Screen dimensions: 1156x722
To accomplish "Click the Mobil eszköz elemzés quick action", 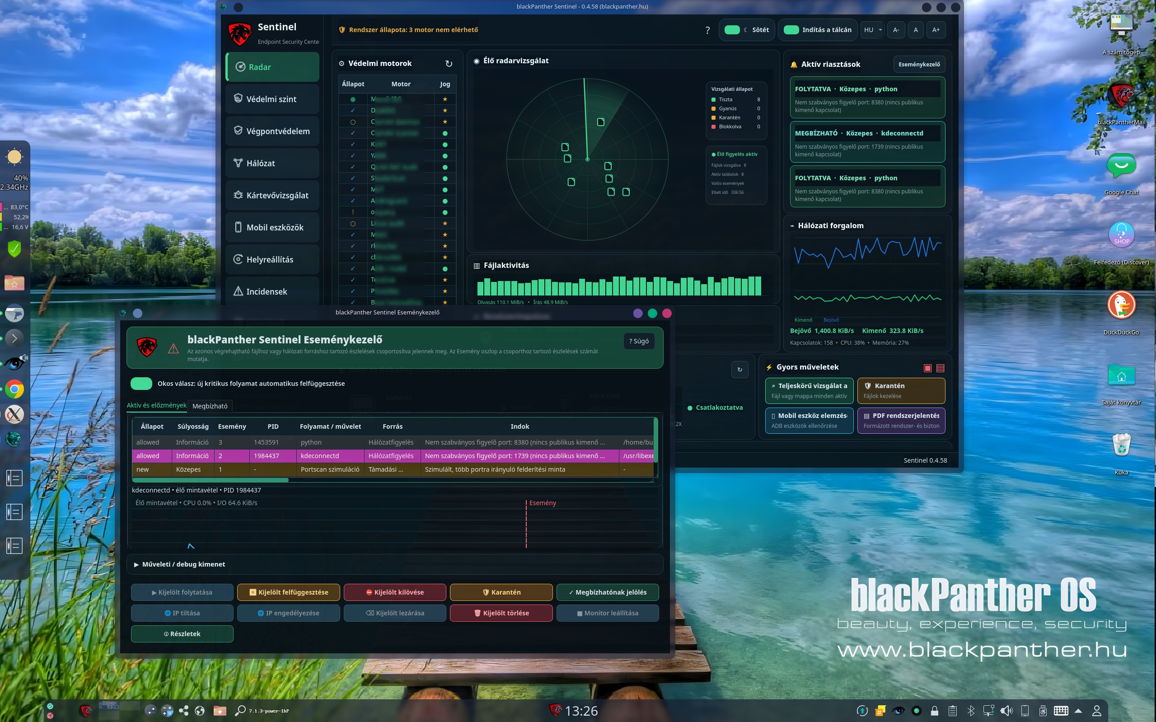I will click(809, 420).
